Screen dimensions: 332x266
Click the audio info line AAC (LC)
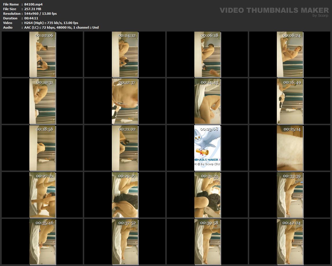pyautogui.click(x=61, y=27)
